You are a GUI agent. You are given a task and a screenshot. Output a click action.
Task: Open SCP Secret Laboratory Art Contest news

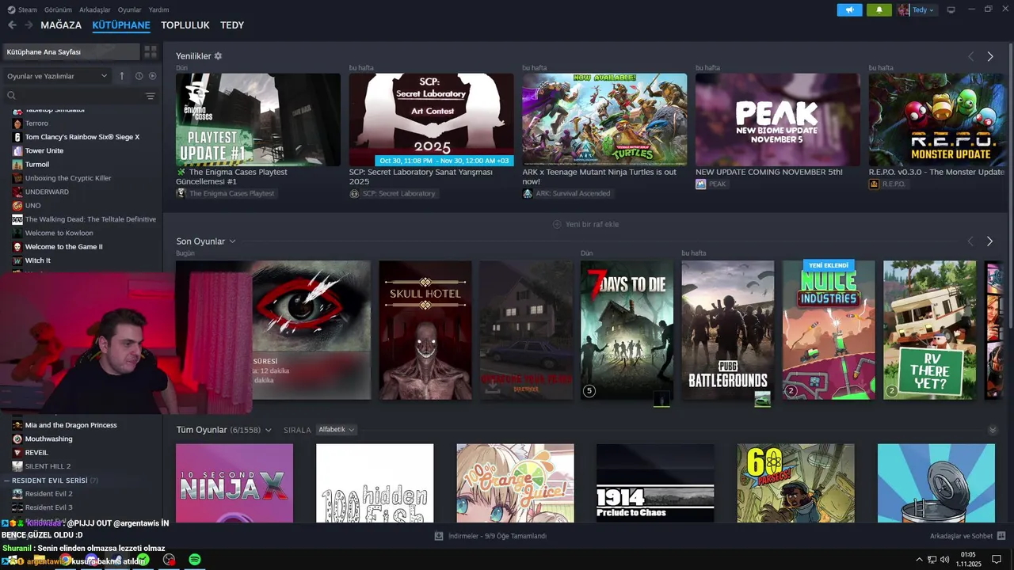click(x=431, y=120)
